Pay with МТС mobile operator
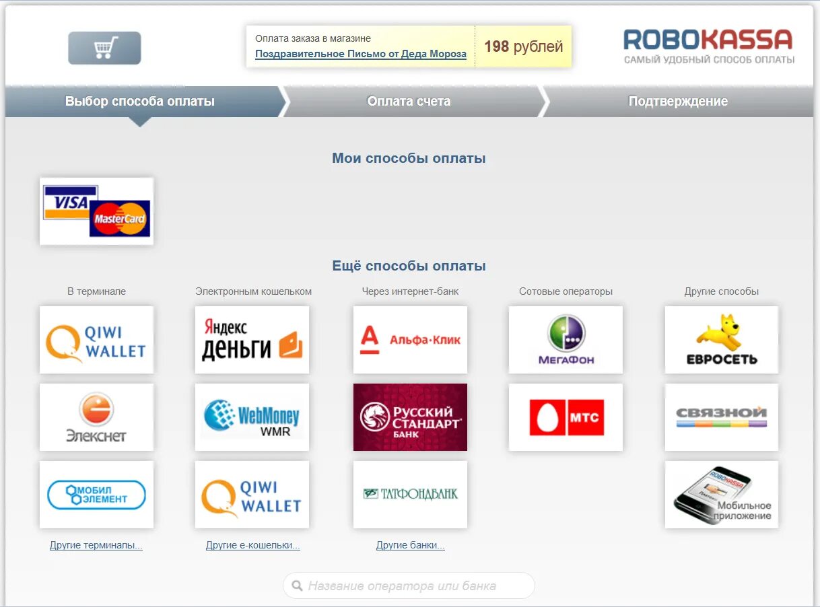Viewport: 820px width, 607px height. pos(566,417)
